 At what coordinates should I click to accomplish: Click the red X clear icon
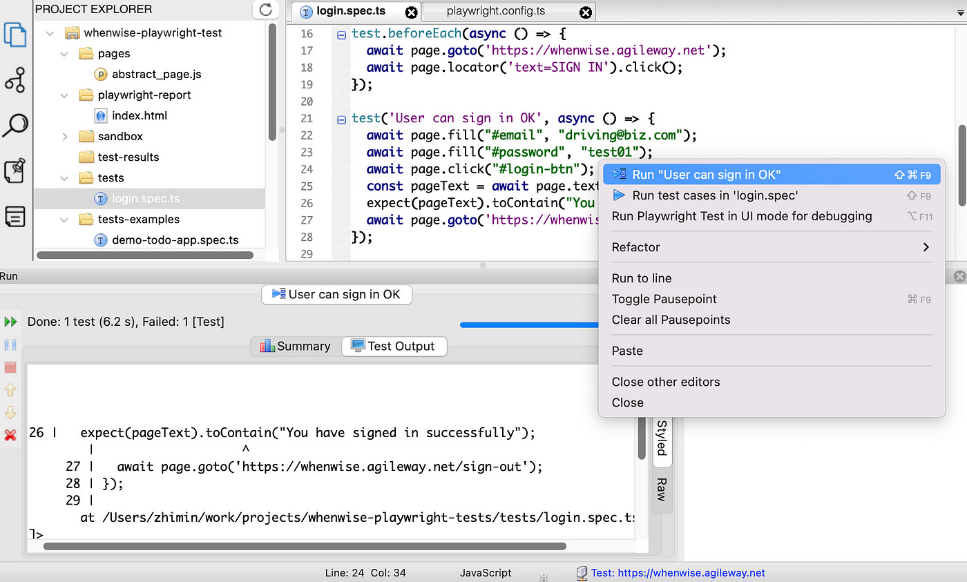pyautogui.click(x=10, y=435)
